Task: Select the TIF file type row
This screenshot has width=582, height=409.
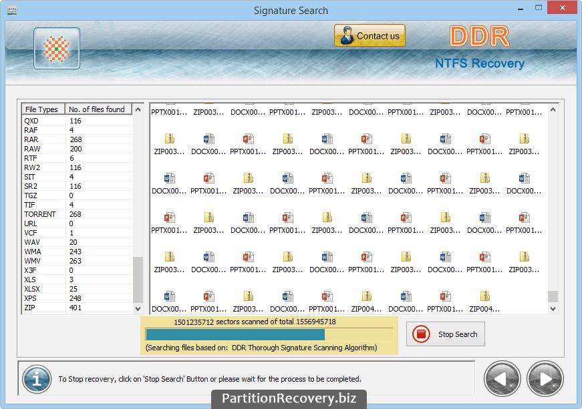Action: [78, 205]
